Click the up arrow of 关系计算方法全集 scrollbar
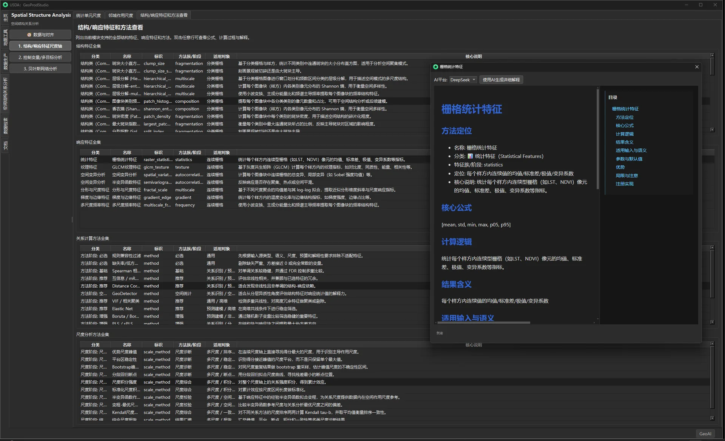The width and height of the screenshot is (725, 441). pyautogui.click(x=712, y=248)
